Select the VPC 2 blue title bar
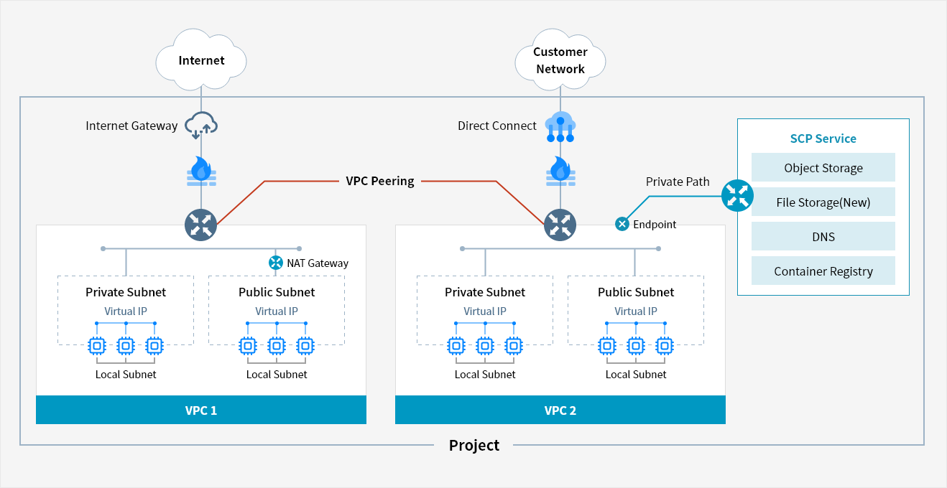947x488 pixels. 560,410
